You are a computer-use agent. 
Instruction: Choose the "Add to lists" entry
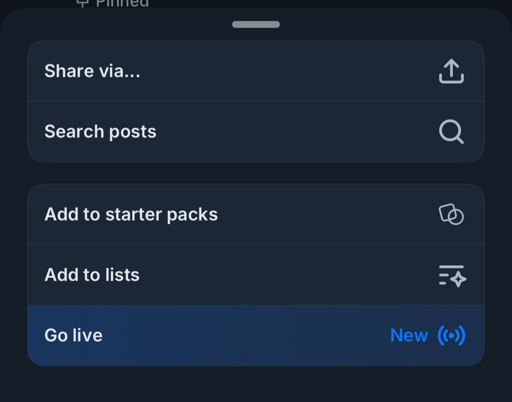92,275
